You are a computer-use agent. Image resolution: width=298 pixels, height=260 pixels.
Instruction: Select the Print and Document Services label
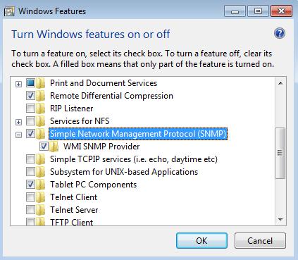pos(104,83)
